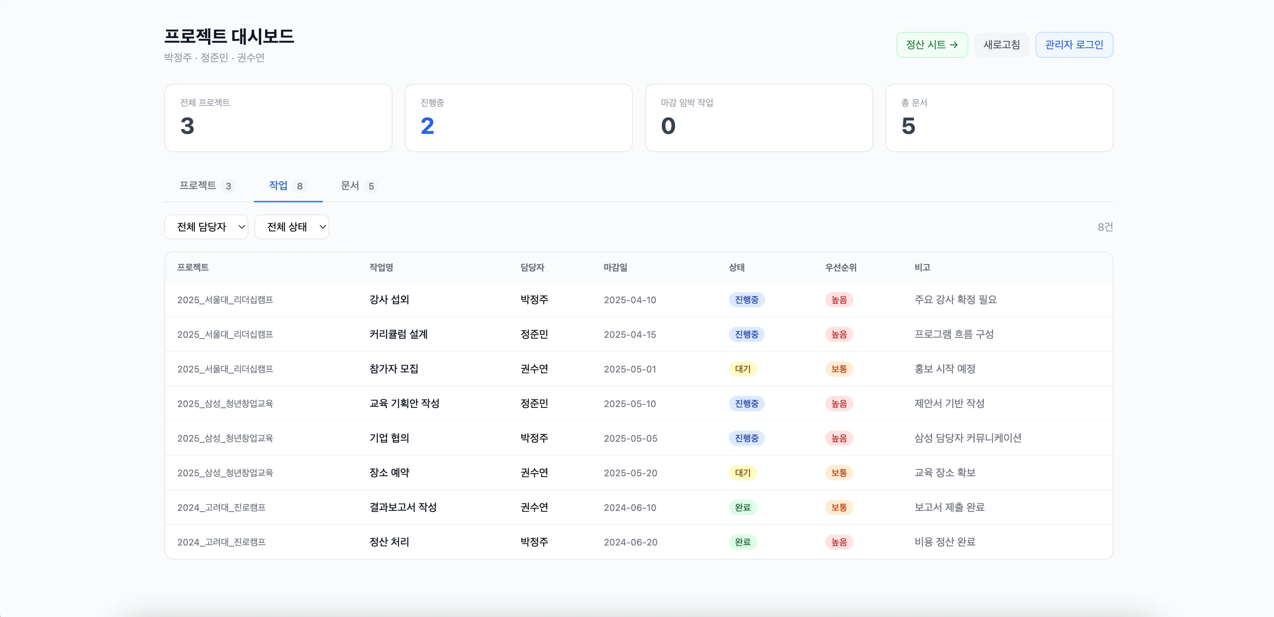This screenshot has height=617, width=1274.
Task: Click the 보통 badge in 장소 예약 row
Action: click(x=839, y=473)
